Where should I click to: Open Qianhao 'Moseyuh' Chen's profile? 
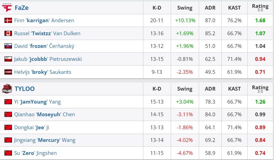44,115
